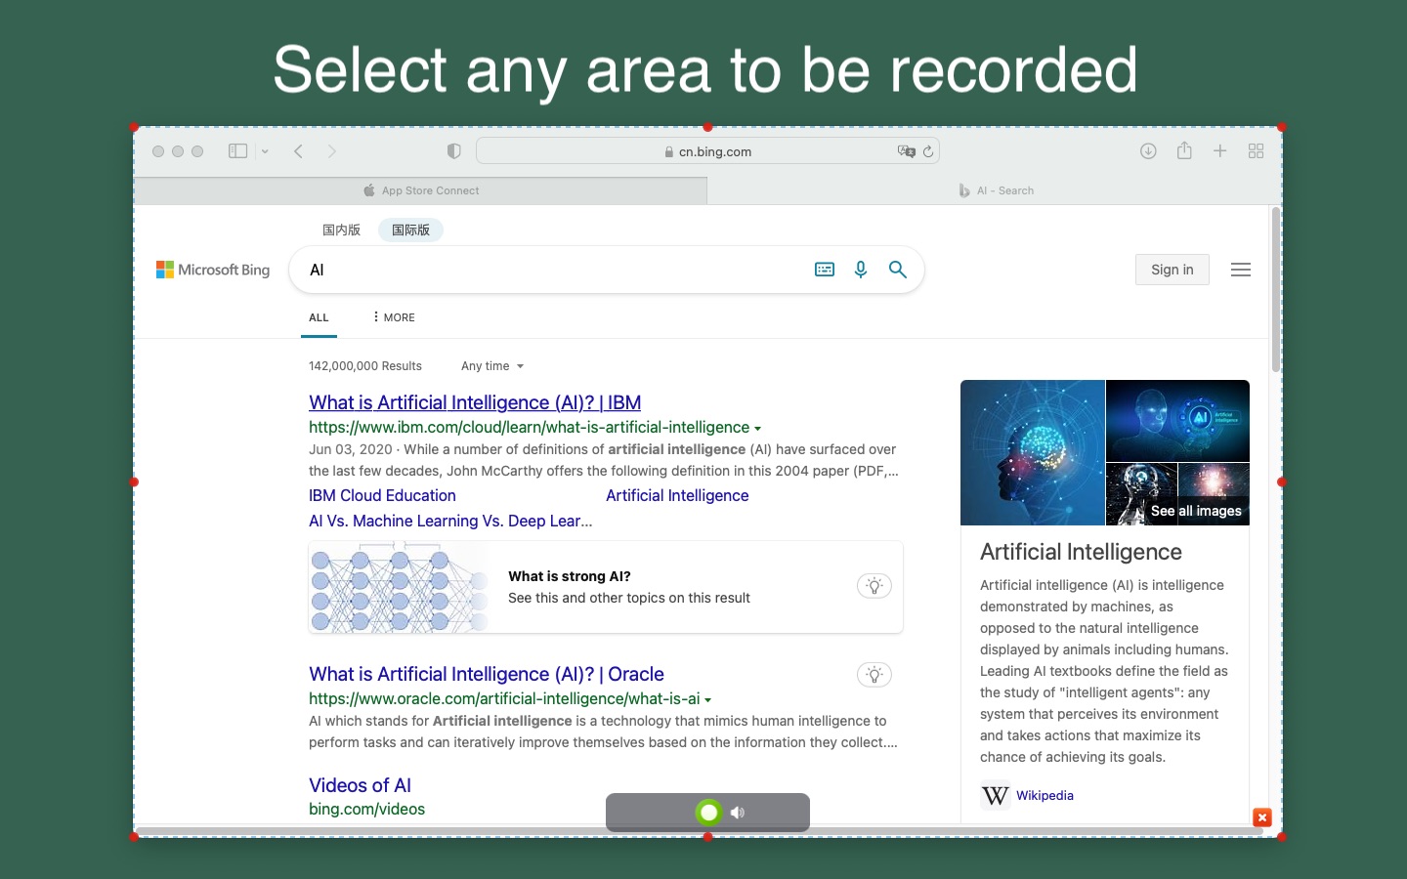Viewport: 1407px width, 879px height.
Task: Go forward with the Safari forward arrow
Action: [332, 151]
